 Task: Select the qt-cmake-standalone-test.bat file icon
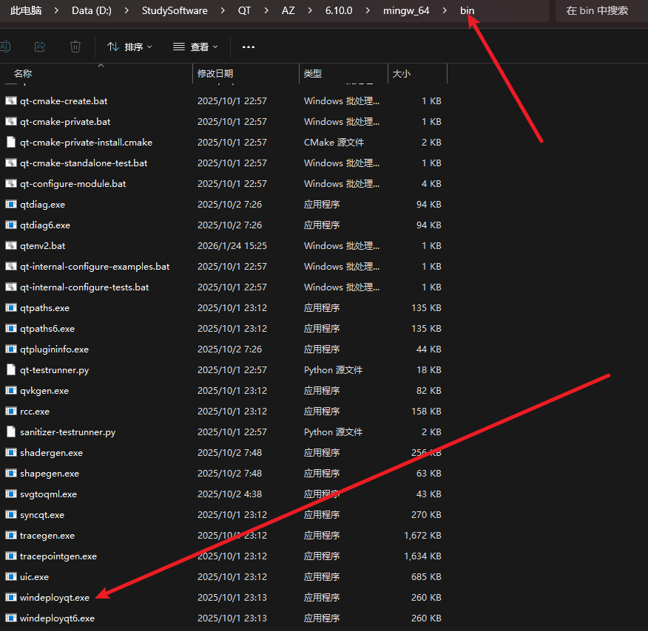pyautogui.click(x=11, y=163)
